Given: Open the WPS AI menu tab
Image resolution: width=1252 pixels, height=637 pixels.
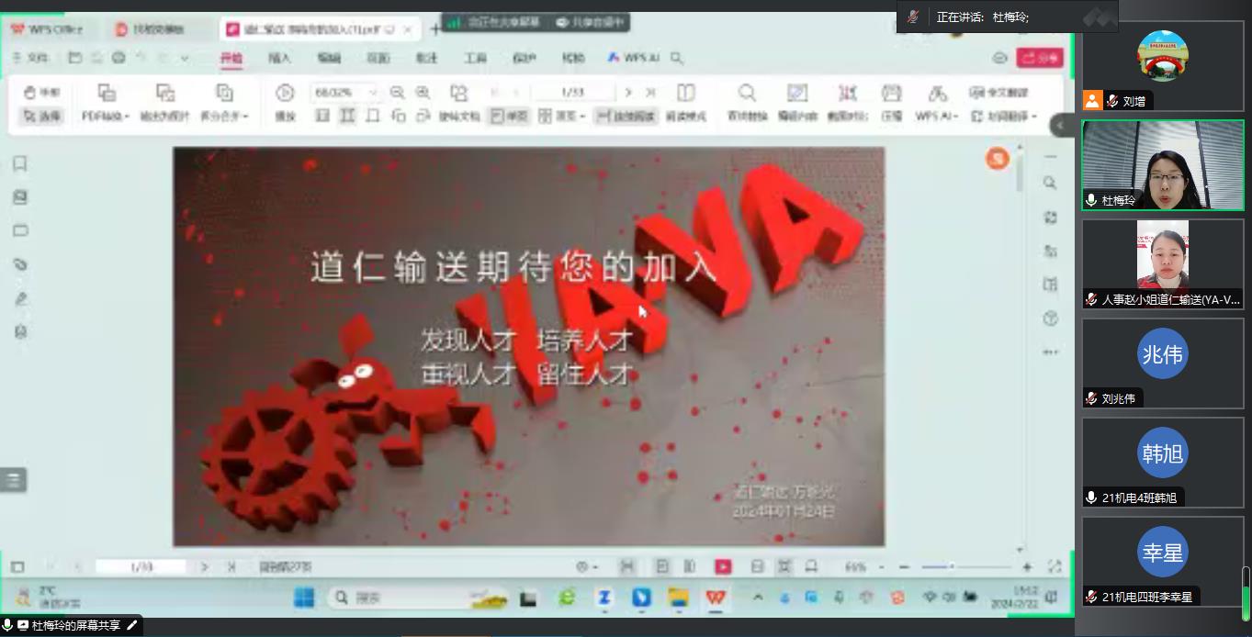Looking at the screenshot, I should (633, 58).
